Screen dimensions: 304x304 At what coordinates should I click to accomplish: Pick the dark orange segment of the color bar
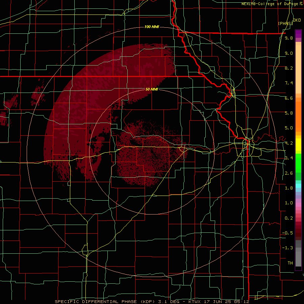298,117
